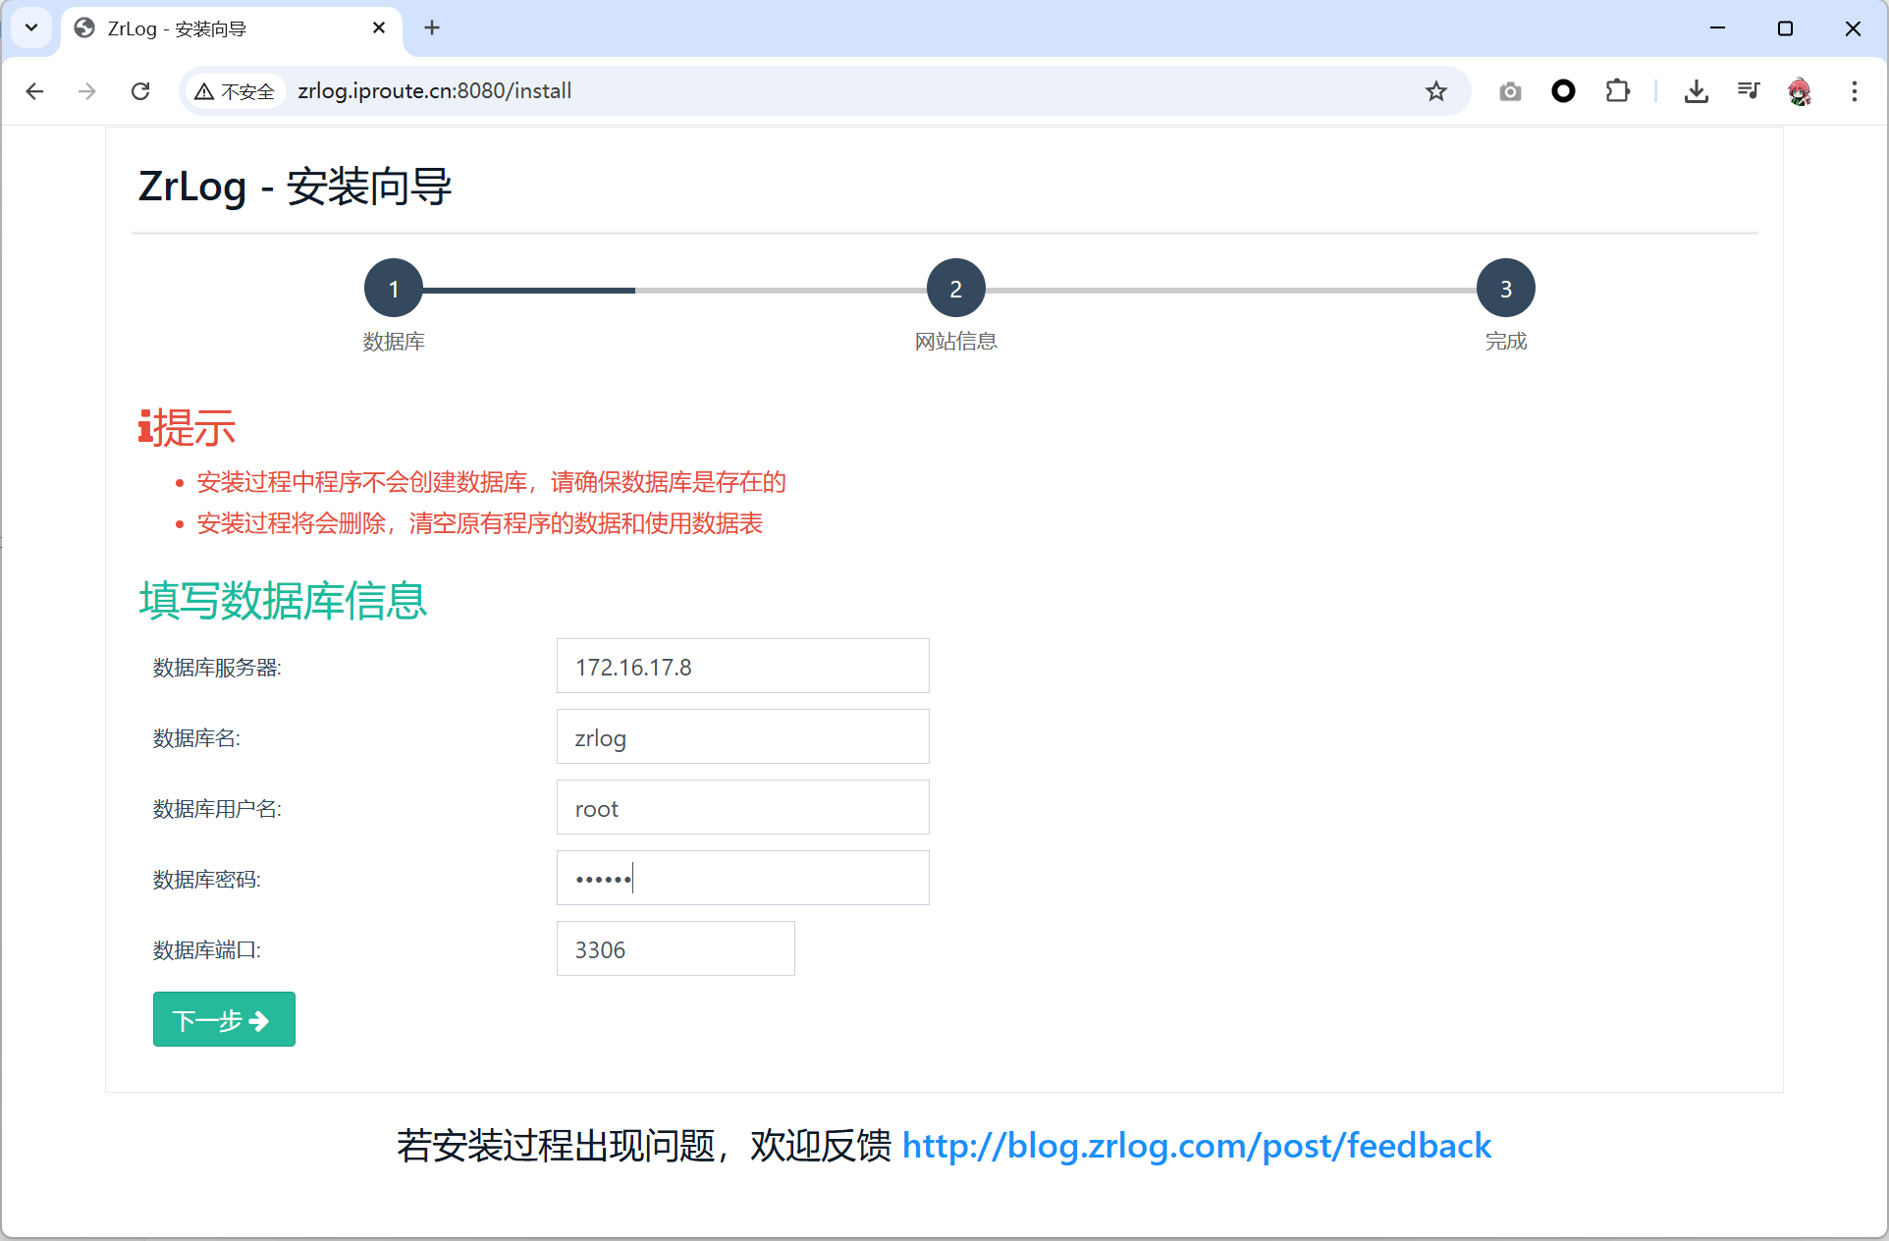Bookmark this page with star icon
Viewport: 1889px width, 1241px height.
1435,91
